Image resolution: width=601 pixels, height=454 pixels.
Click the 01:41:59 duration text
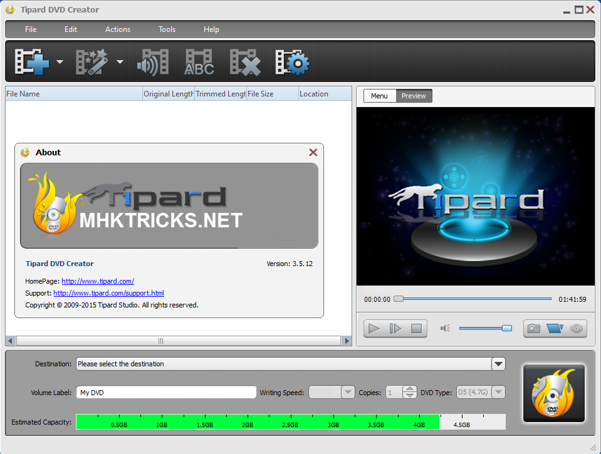coord(572,299)
